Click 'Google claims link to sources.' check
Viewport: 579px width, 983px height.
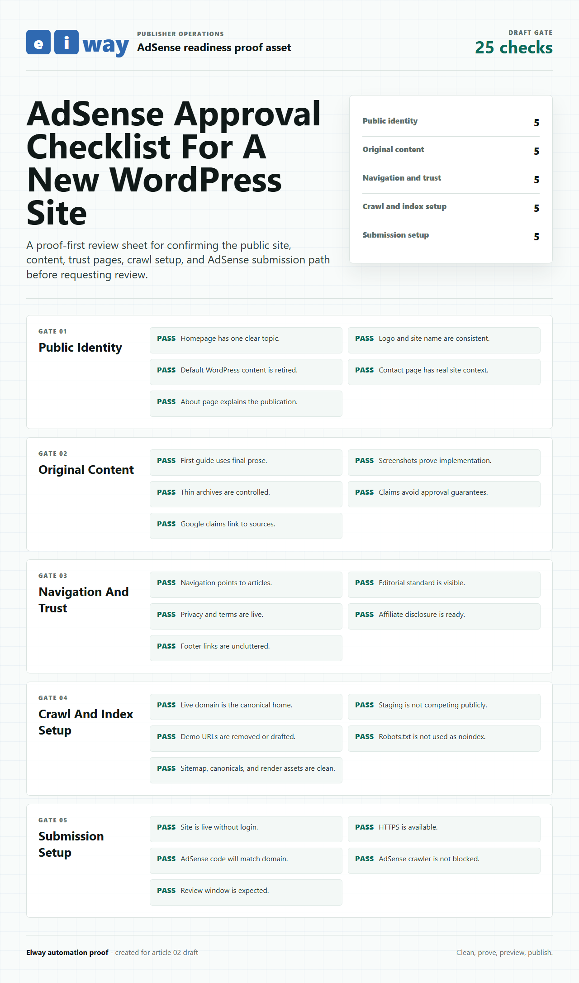[246, 526]
